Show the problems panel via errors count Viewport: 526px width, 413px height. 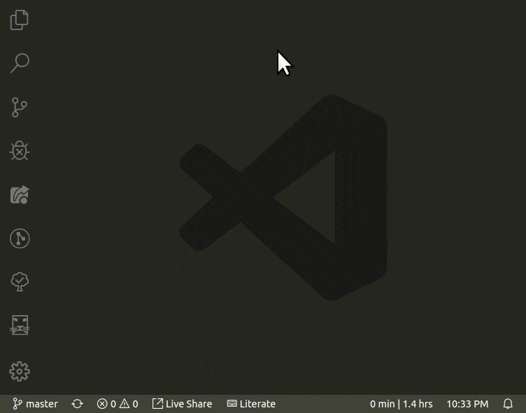tap(106, 404)
